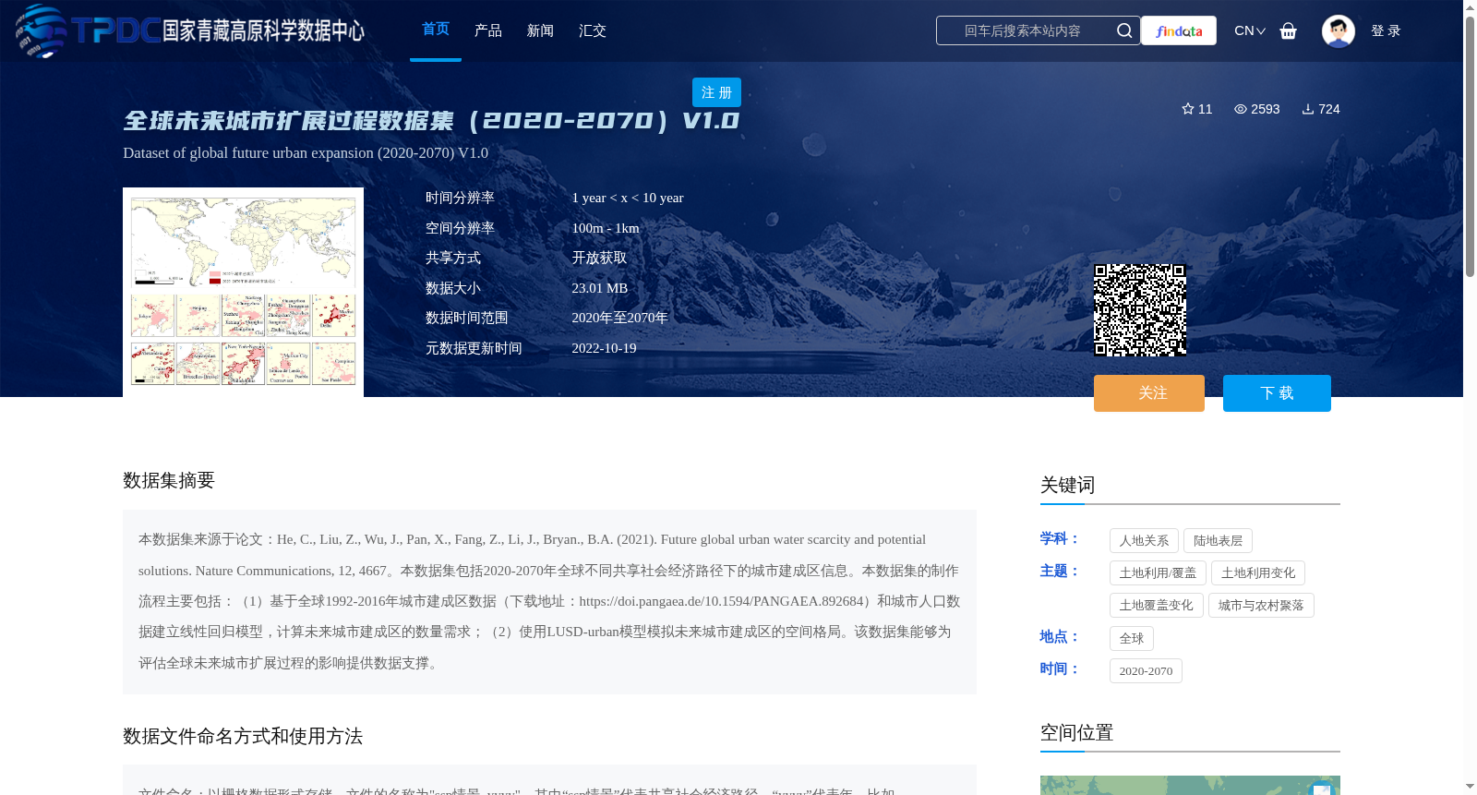Click the 100m - 1km spatial resolution value
Viewport: 1477px width, 795px height.
(x=605, y=228)
